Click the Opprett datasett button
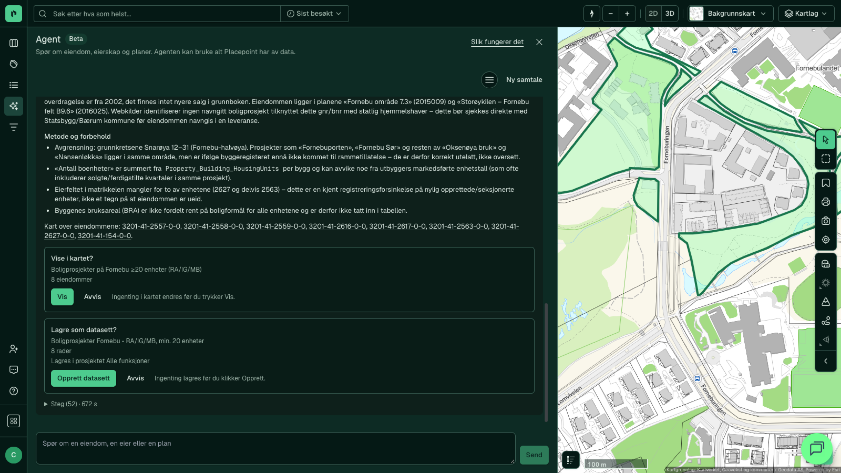The width and height of the screenshot is (841, 473). tap(83, 378)
